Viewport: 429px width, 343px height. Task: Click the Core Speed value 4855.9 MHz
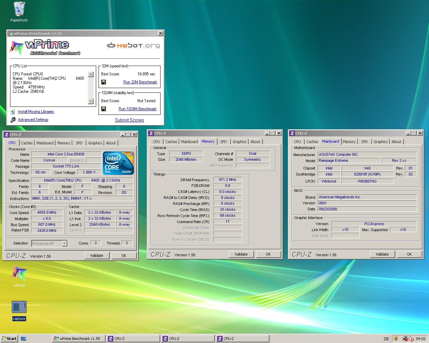coord(47,213)
